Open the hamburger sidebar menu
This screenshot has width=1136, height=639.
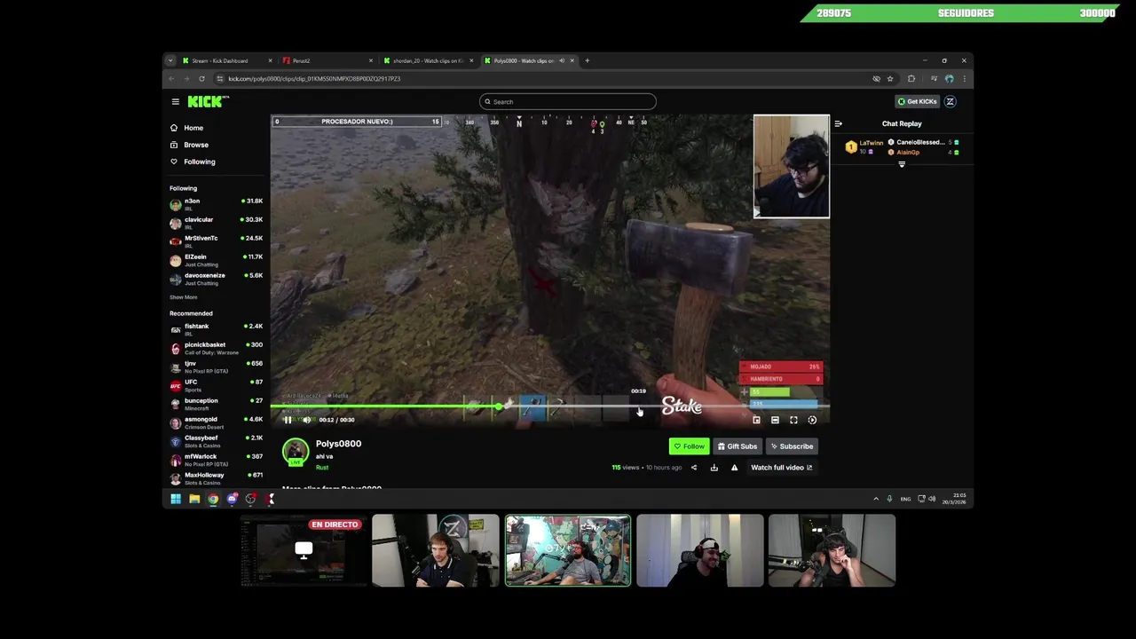[176, 102]
